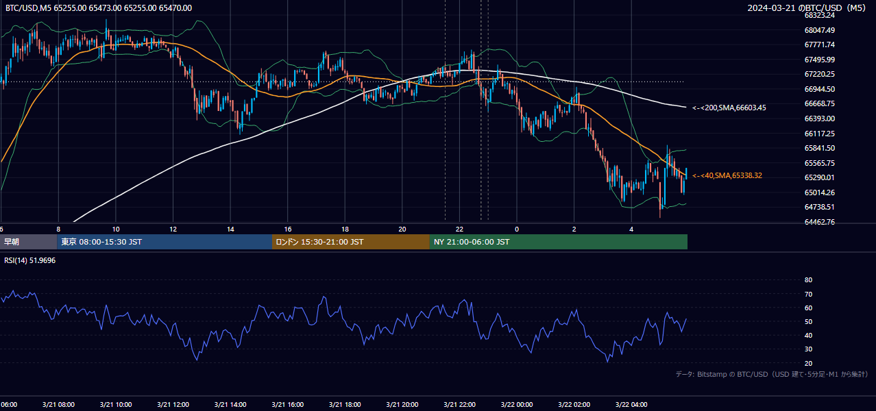Click RSI scale value 50
Screen dimensions: 876x411
point(808,321)
